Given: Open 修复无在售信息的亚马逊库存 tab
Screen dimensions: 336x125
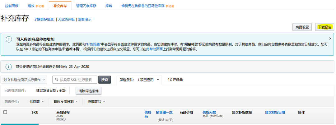Looking at the screenshot, I should [x=143, y=6].
